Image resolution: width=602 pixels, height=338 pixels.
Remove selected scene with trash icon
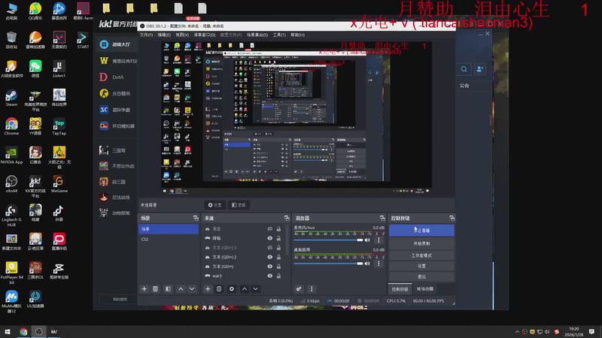[155, 289]
